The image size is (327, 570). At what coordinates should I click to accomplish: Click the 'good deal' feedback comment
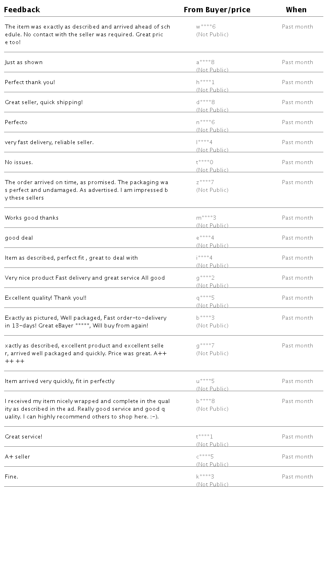click(x=19, y=238)
